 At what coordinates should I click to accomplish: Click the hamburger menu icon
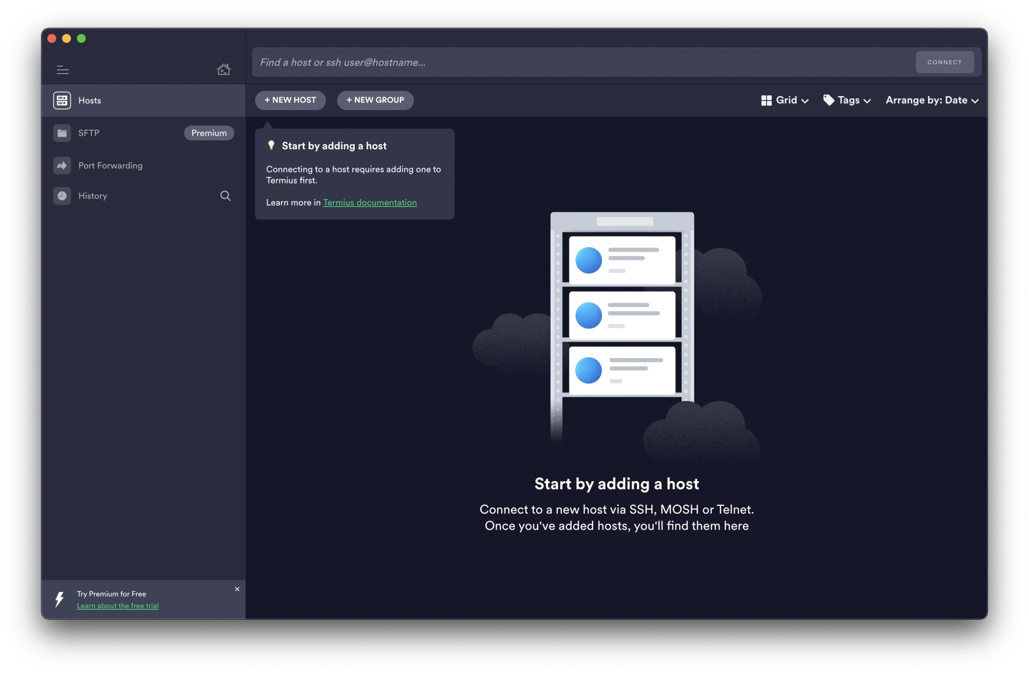(63, 70)
